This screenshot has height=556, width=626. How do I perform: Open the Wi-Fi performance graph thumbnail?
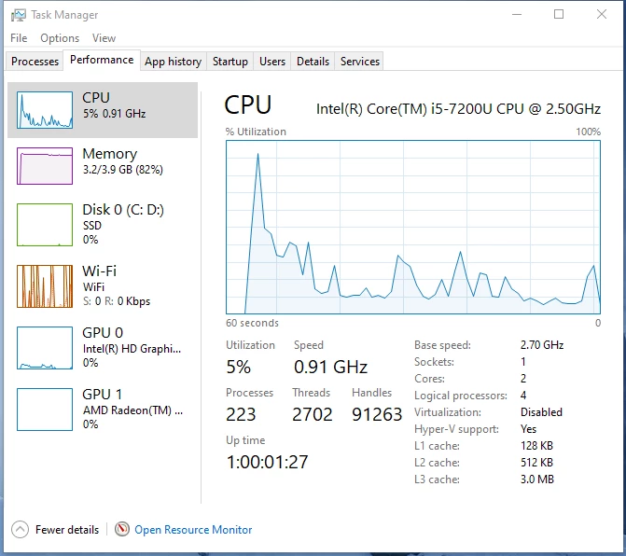[45, 286]
